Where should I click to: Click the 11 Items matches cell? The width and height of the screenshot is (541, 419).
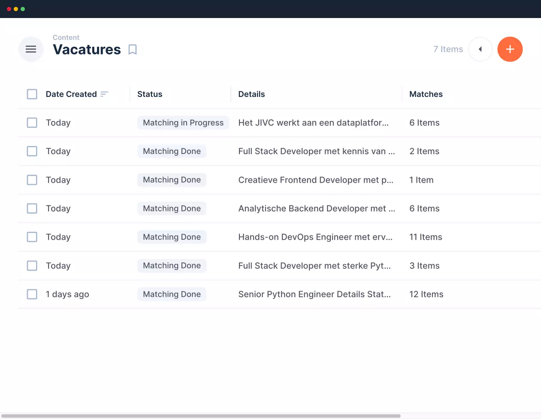click(x=426, y=237)
